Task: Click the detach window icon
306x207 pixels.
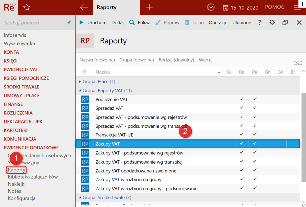Action: [285, 23]
